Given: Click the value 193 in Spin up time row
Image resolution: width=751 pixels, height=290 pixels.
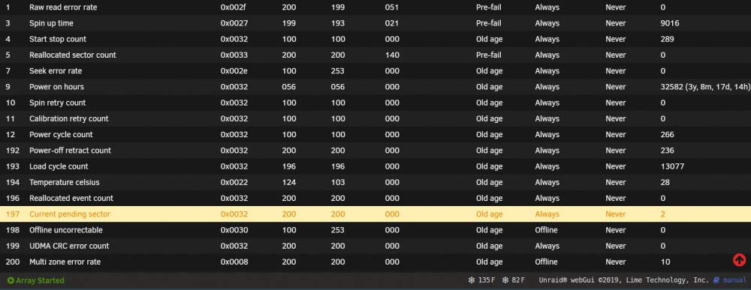Looking at the screenshot, I should pyautogui.click(x=338, y=23).
